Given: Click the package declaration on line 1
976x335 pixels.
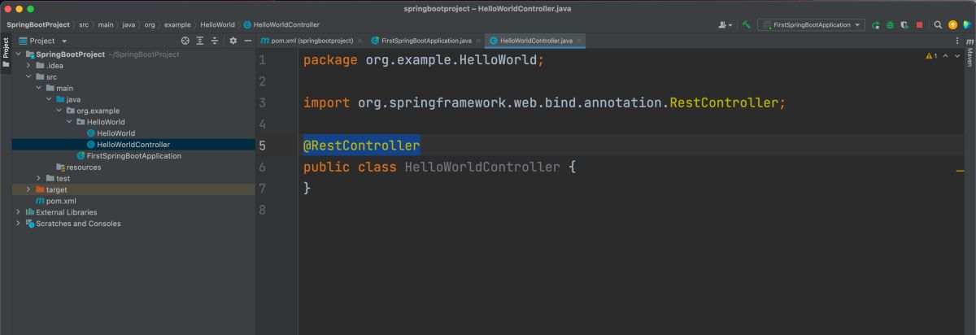Looking at the screenshot, I should [x=423, y=60].
